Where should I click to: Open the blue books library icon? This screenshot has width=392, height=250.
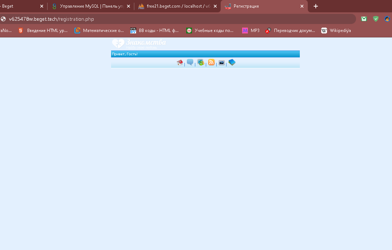point(232,62)
